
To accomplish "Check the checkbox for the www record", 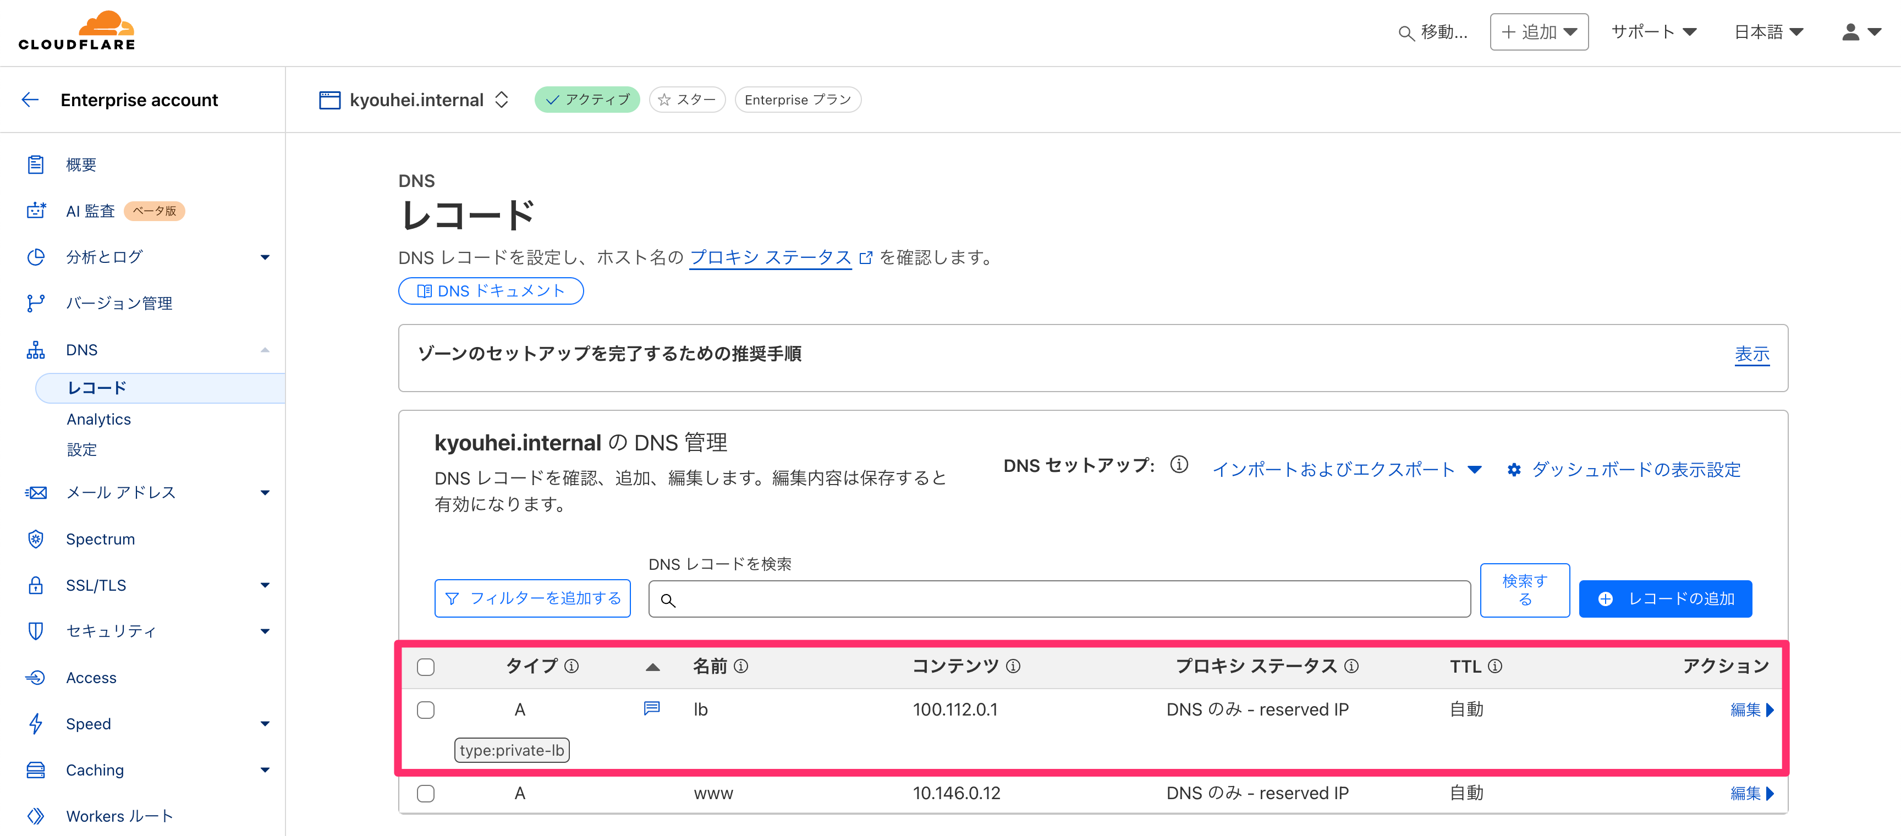I will pos(426,793).
